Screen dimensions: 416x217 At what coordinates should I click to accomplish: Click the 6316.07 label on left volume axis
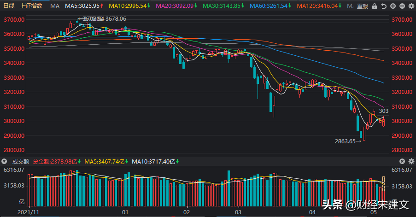14,170
